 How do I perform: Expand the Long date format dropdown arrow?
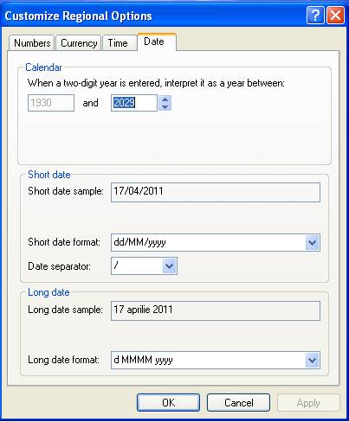coord(313,361)
